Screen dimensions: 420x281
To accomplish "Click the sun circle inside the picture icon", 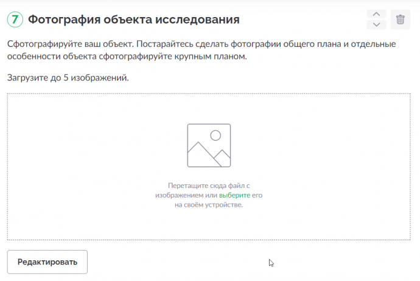I will click(x=215, y=136).
